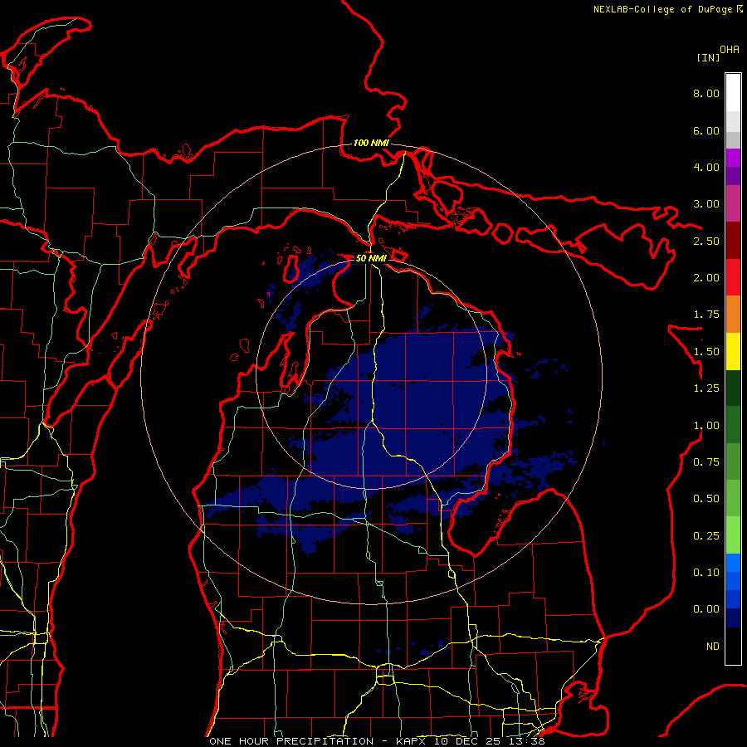Select the 0.25 legend value
Viewport: 747px width, 747px height.
tap(706, 536)
